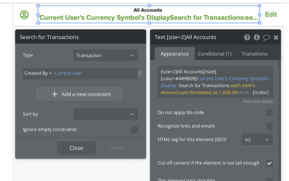Toggle Ignore empty constraints checkbox
289x181 pixels.
134,130
